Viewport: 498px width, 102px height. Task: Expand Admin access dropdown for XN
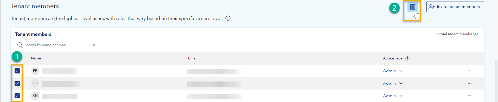(393, 96)
